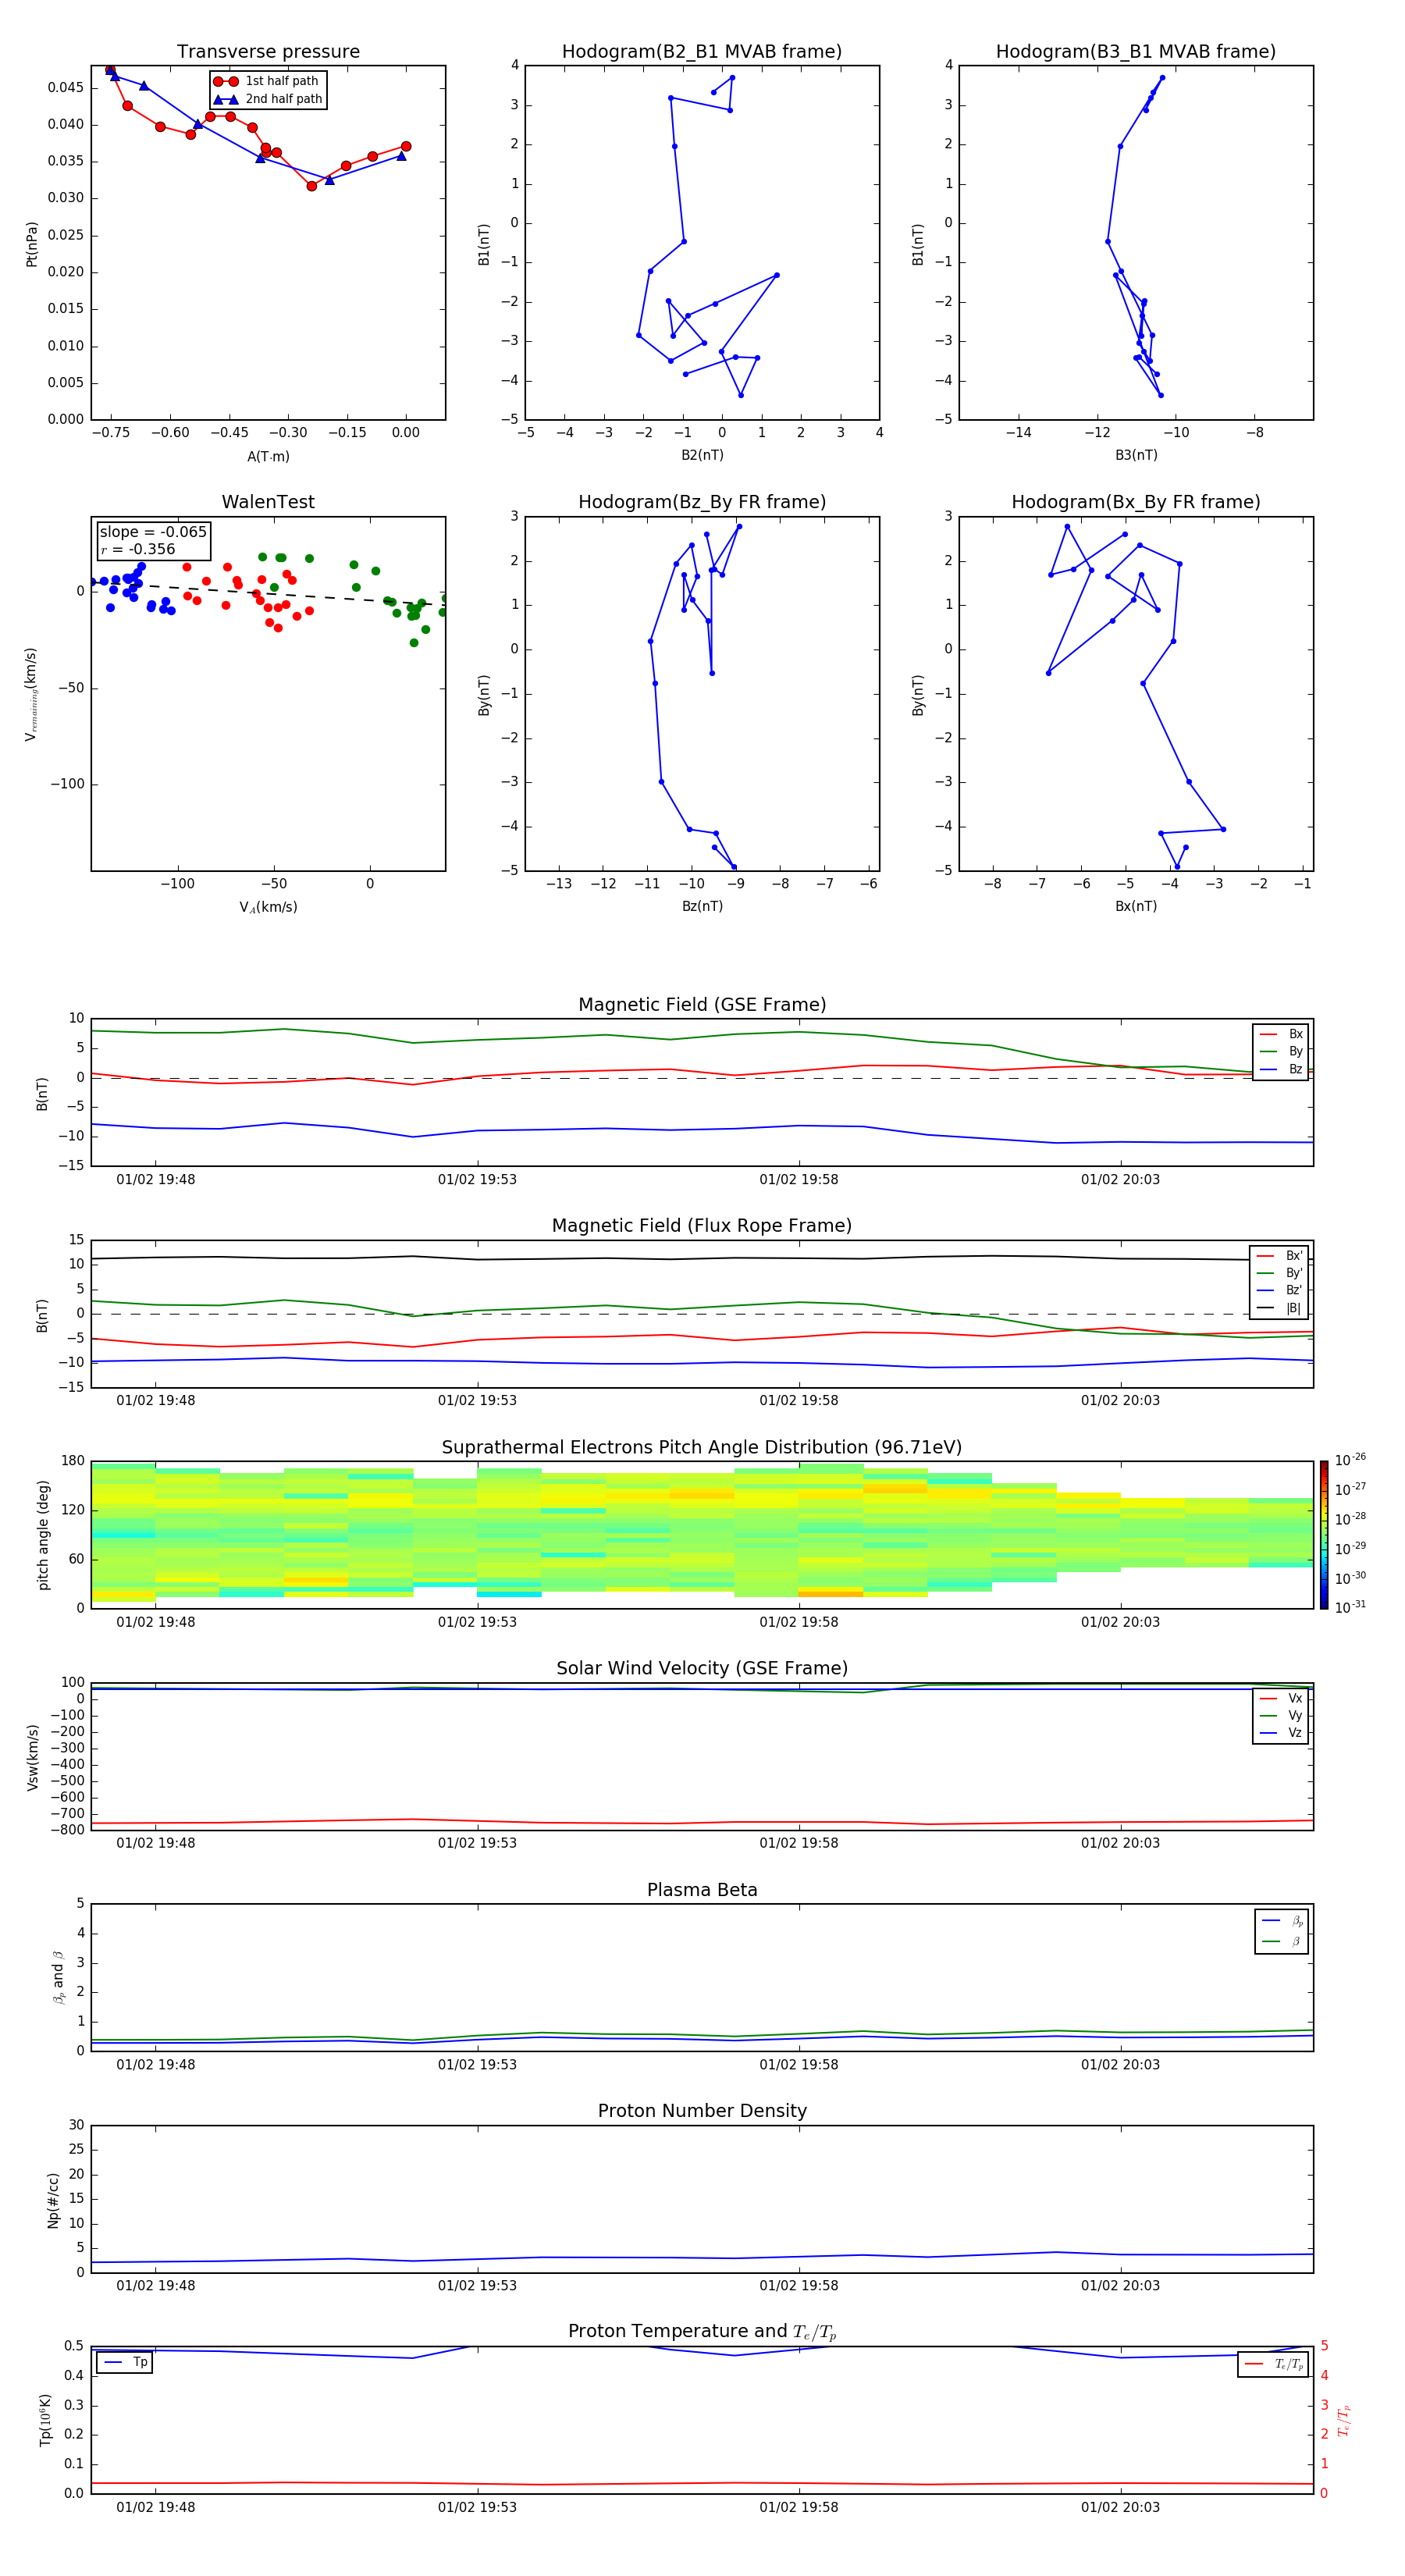Click the Vx legend entry

point(1281,1698)
